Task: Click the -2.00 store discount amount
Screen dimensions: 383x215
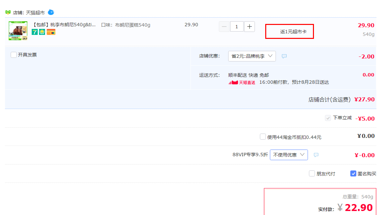Action: [x=366, y=56]
